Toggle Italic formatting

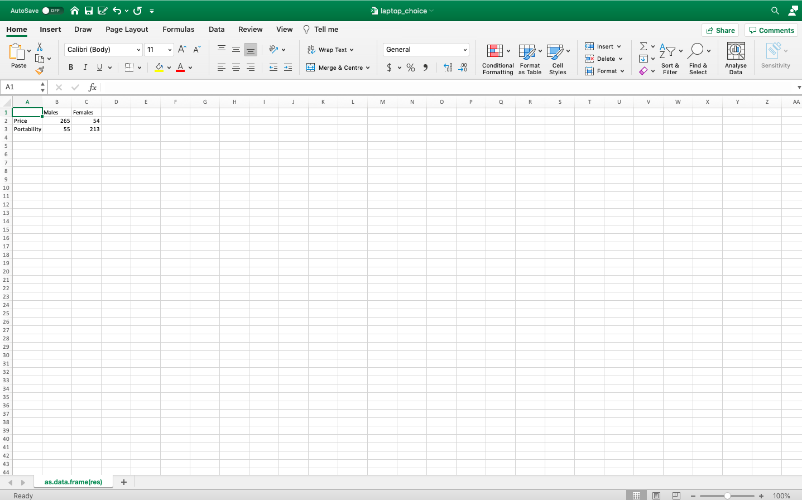[85, 68]
